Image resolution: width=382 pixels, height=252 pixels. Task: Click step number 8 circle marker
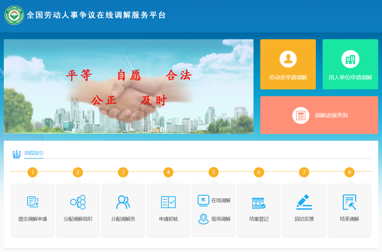[349, 172]
